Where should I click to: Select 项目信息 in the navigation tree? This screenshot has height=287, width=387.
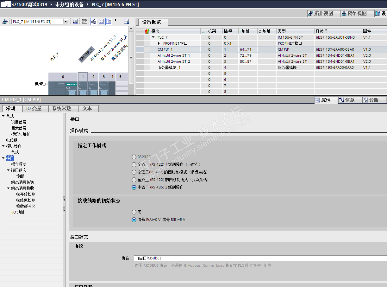[x=19, y=122]
